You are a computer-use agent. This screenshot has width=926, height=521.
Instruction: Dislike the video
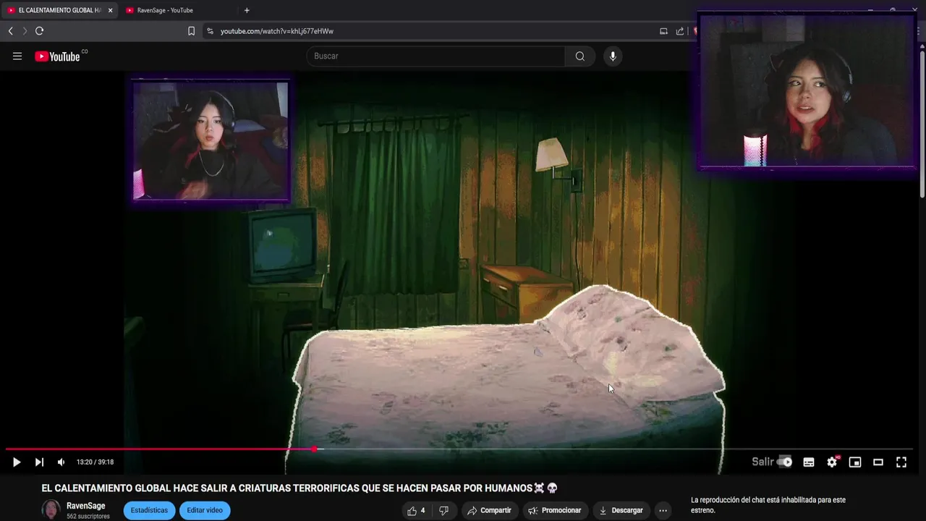[444, 510]
